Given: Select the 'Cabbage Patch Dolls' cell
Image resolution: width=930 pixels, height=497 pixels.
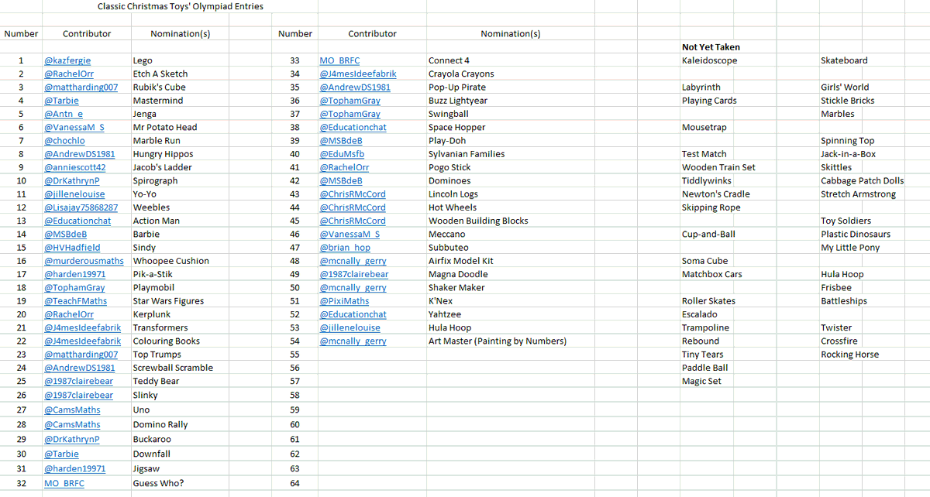Looking at the screenshot, I should tap(862, 180).
